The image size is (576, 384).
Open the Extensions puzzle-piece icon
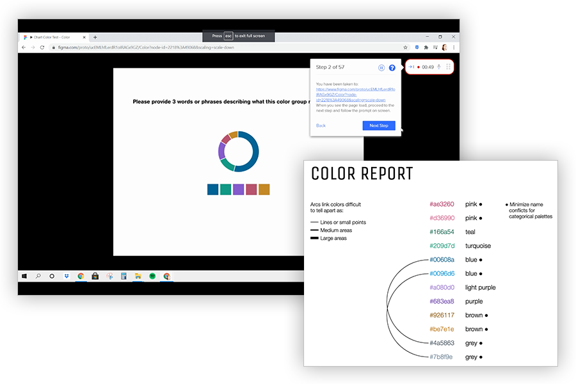coord(426,47)
